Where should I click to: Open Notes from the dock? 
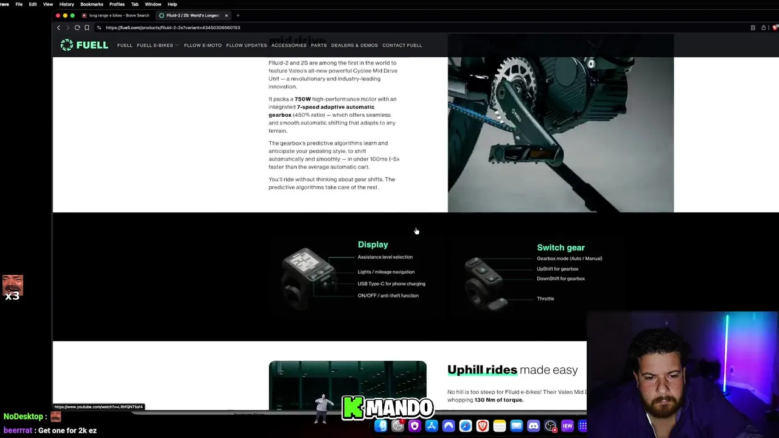pyautogui.click(x=500, y=426)
